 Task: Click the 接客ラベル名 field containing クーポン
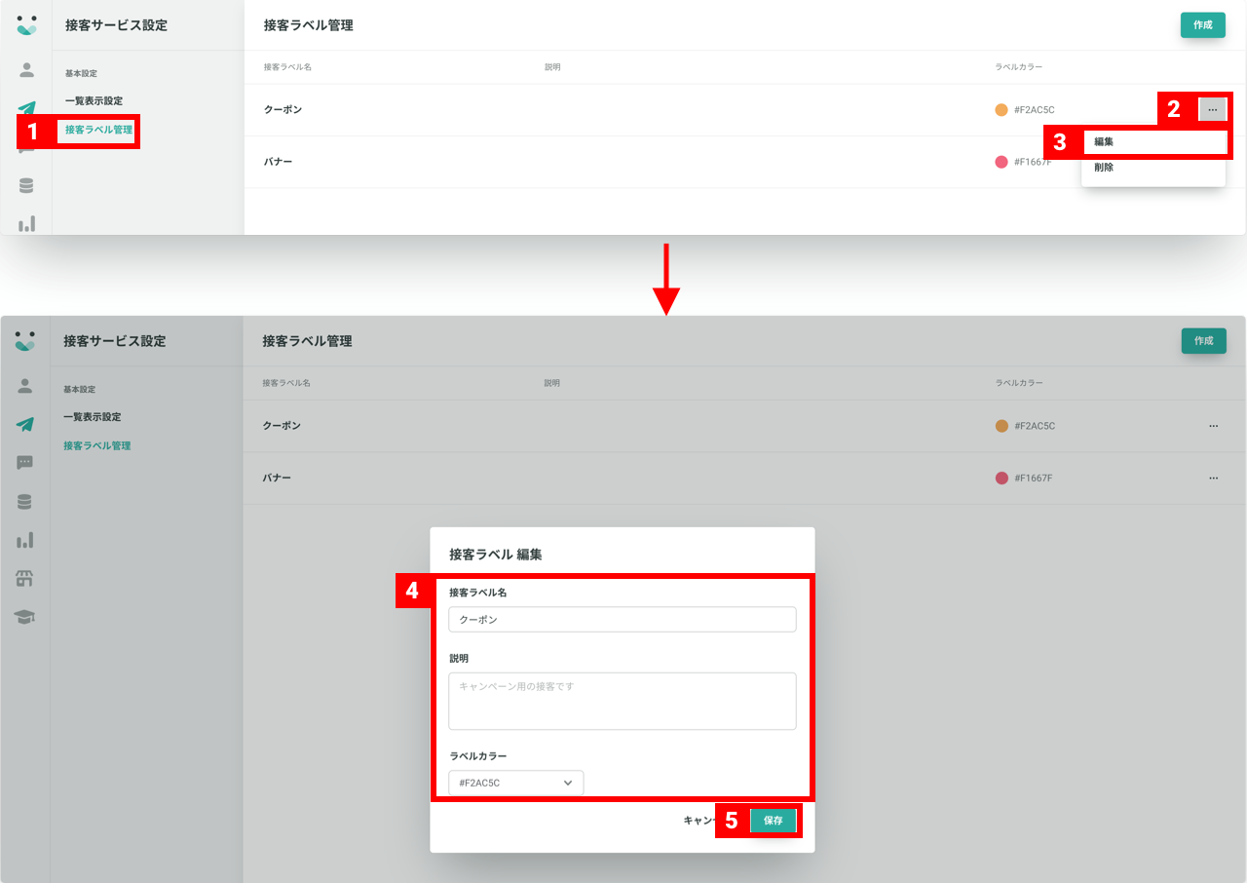coord(623,619)
